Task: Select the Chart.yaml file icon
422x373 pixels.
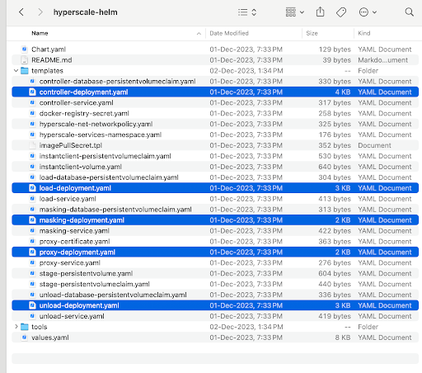Action: [25, 50]
